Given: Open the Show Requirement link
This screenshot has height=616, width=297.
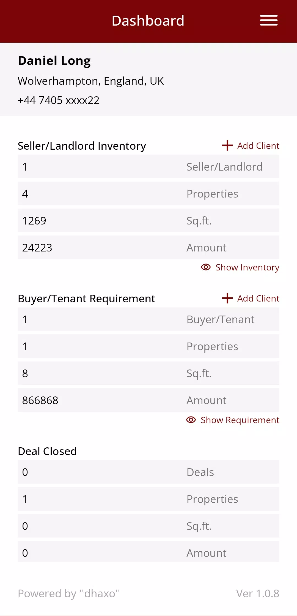Looking at the screenshot, I should 240,420.
